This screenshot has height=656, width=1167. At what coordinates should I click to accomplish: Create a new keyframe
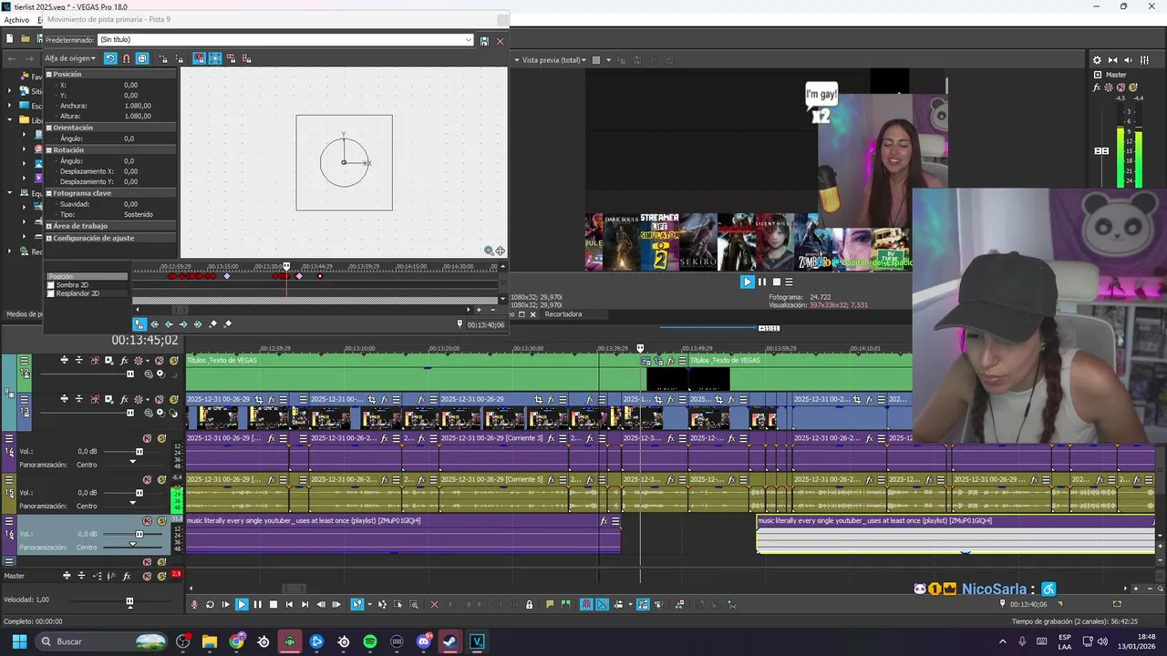pos(212,323)
